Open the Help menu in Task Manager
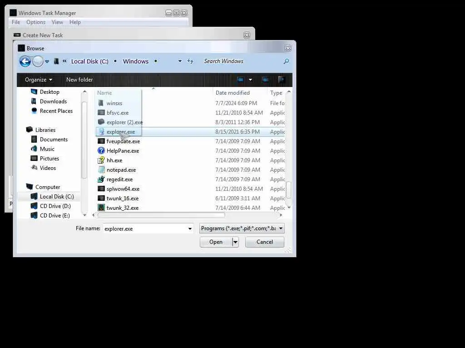Screen dimensions: 465x348 pyautogui.click(x=75, y=22)
